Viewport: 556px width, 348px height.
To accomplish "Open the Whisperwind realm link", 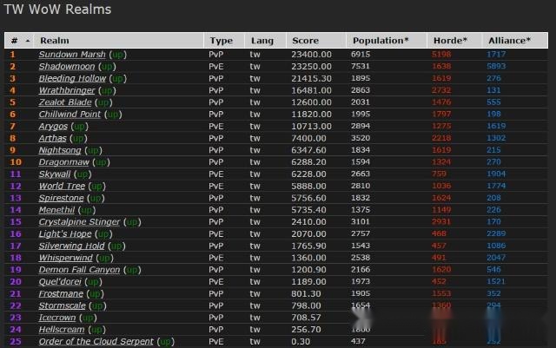I will point(66,258).
